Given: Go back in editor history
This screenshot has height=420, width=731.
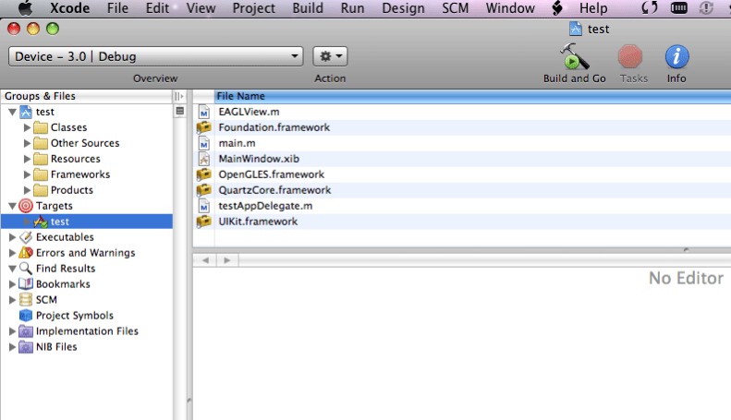Looking at the screenshot, I should click(205, 260).
